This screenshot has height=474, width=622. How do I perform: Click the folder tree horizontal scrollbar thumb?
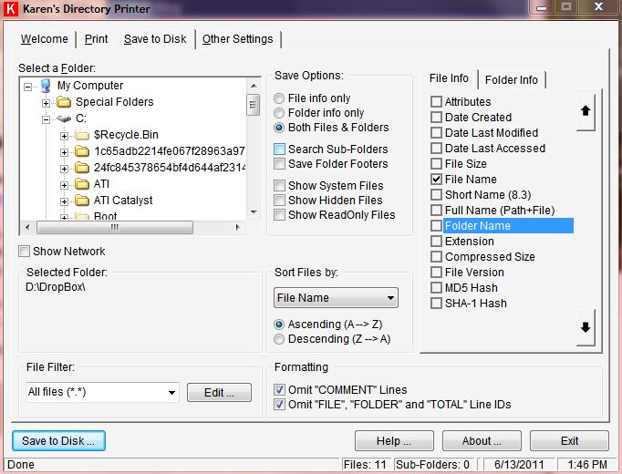(115, 228)
